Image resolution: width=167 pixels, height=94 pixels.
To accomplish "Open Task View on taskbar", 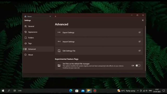I will pyautogui.click(x=15, y=91).
